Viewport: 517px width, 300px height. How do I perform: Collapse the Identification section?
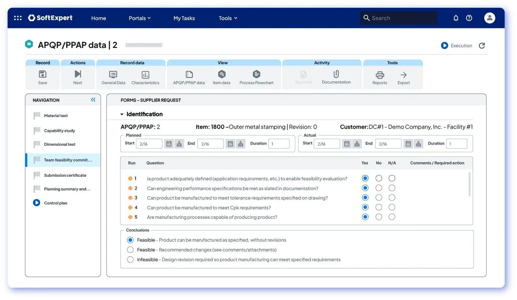click(122, 114)
